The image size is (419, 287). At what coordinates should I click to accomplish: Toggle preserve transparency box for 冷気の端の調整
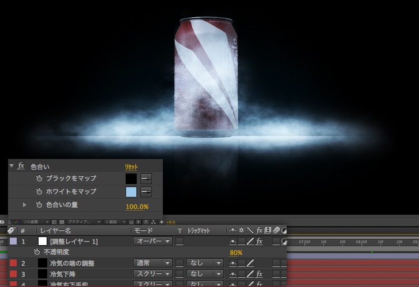(x=180, y=263)
